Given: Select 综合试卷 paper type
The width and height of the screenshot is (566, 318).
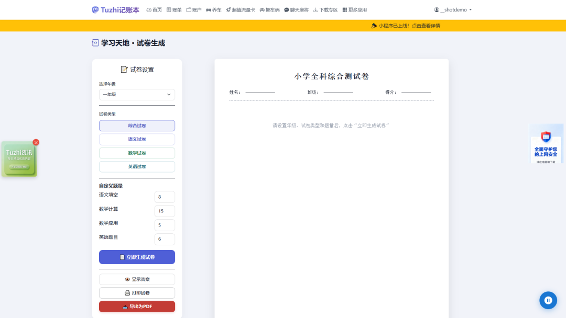Looking at the screenshot, I should click(137, 126).
